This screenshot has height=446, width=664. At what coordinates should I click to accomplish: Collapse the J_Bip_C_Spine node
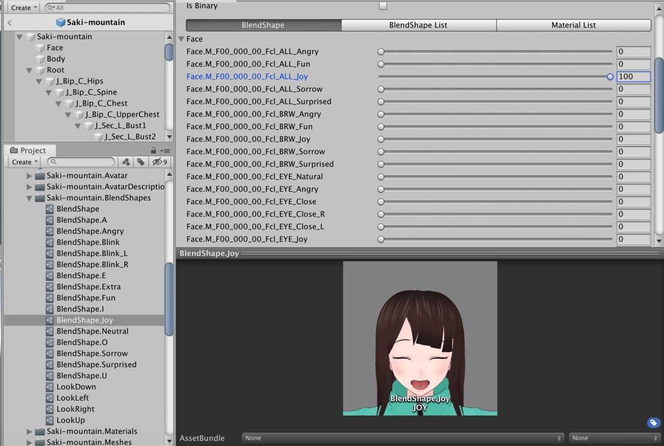tap(49, 92)
